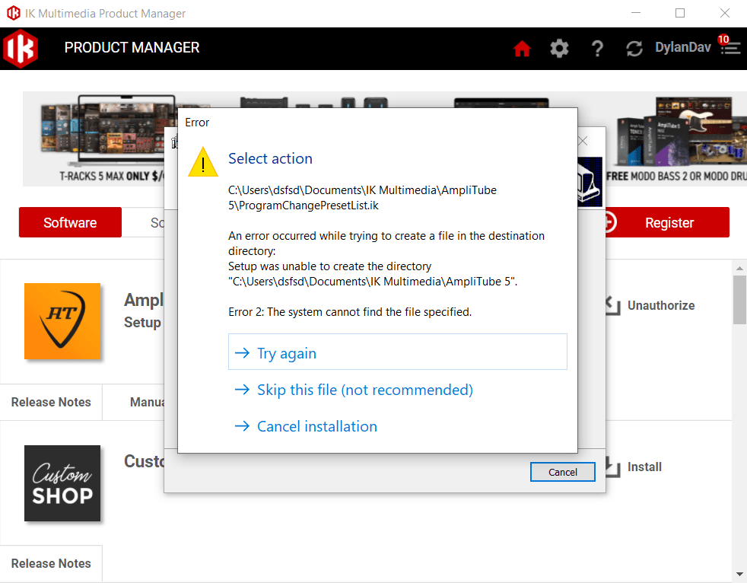Maximize the Product Manager window
This screenshot has width=747, height=583.
tap(680, 14)
